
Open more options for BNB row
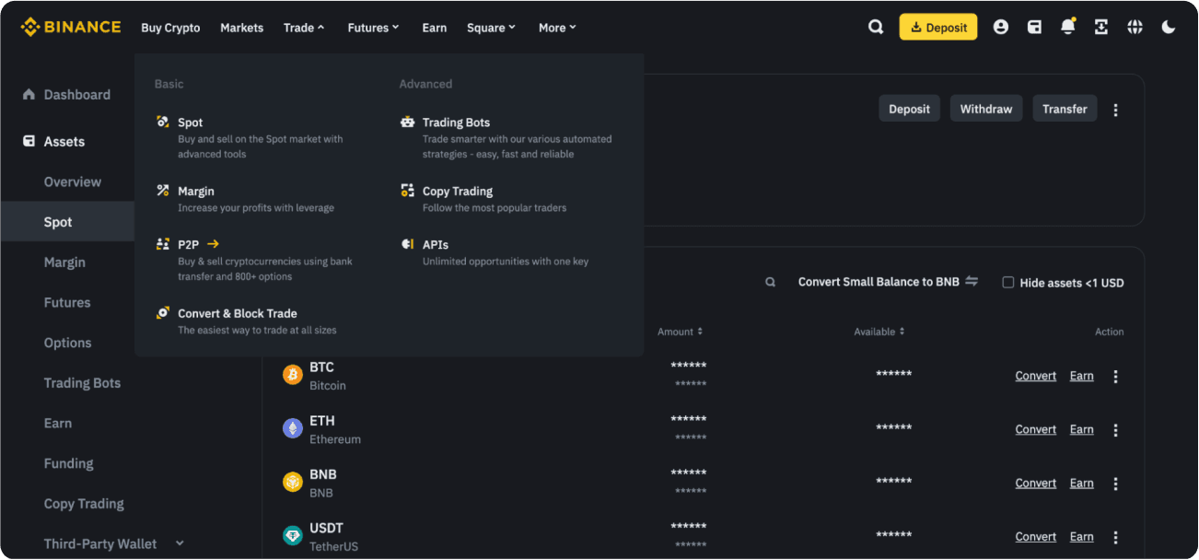click(x=1116, y=483)
